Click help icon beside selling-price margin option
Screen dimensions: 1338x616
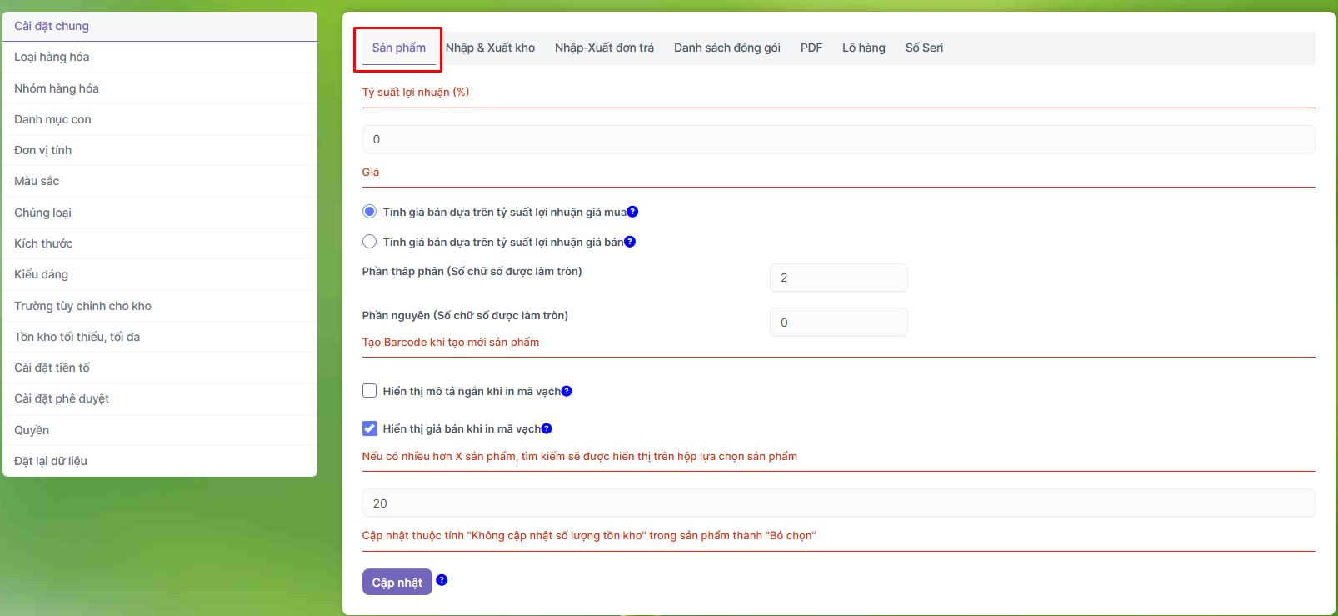tap(630, 242)
